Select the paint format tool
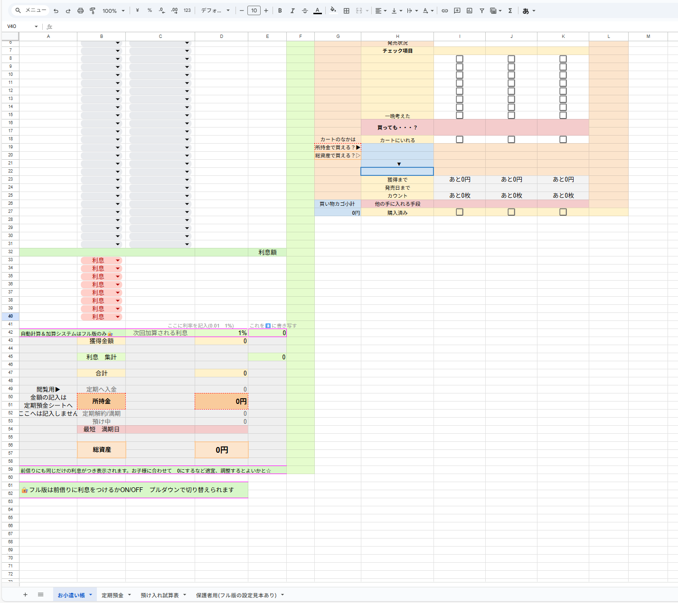Viewport: 678px width, 603px height. tap(93, 11)
